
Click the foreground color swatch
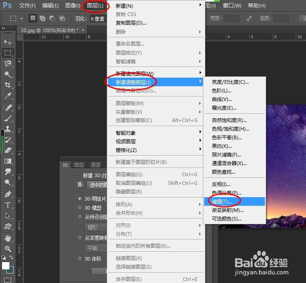[5, 266]
